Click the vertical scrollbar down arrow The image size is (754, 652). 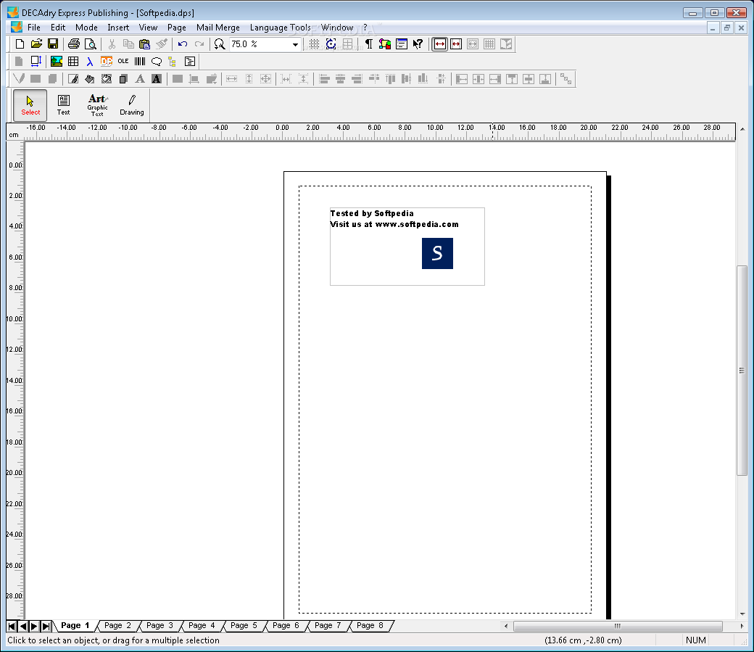pyautogui.click(x=742, y=614)
